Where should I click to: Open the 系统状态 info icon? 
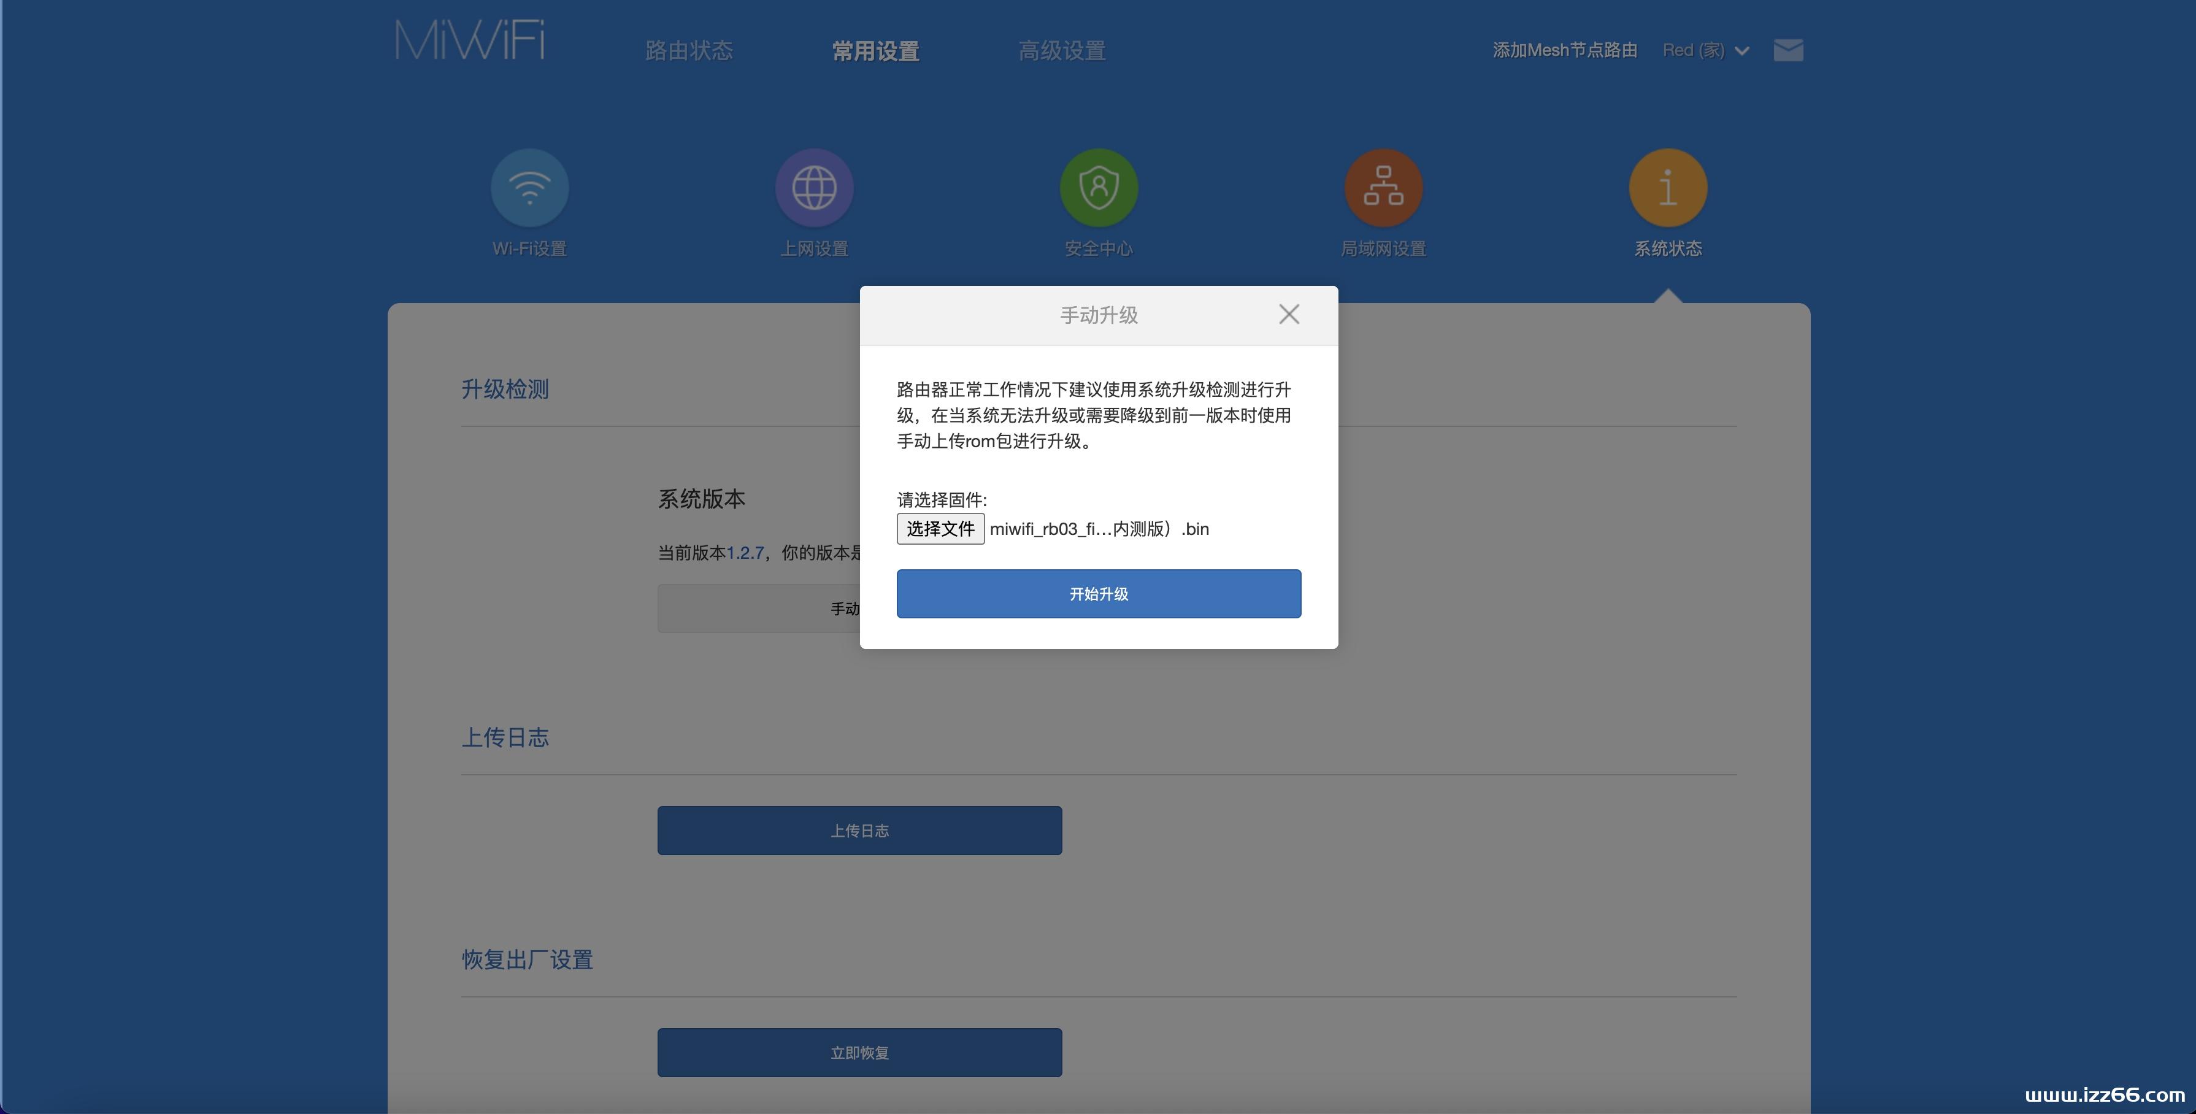(1668, 188)
